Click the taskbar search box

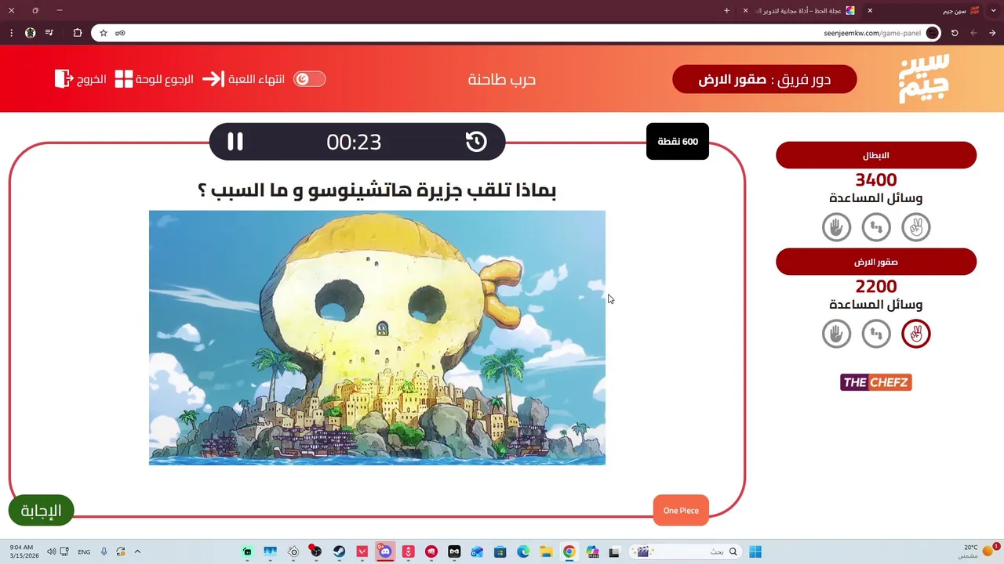click(685, 551)
